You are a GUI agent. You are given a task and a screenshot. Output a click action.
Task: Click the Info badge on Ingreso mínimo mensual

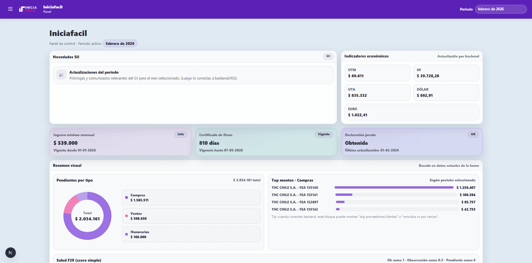tap(181, 134)
